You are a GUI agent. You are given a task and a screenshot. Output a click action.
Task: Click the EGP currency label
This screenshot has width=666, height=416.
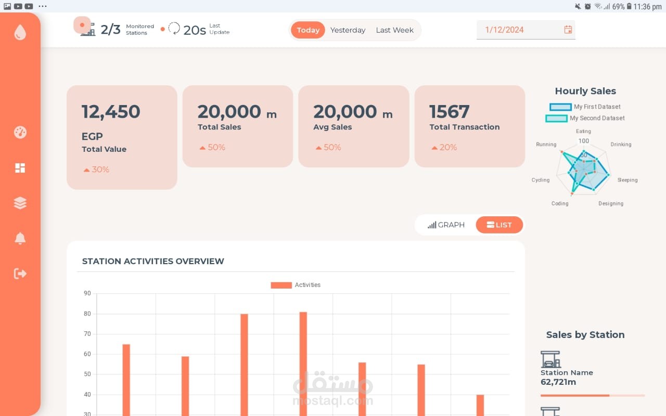point(92,137)
